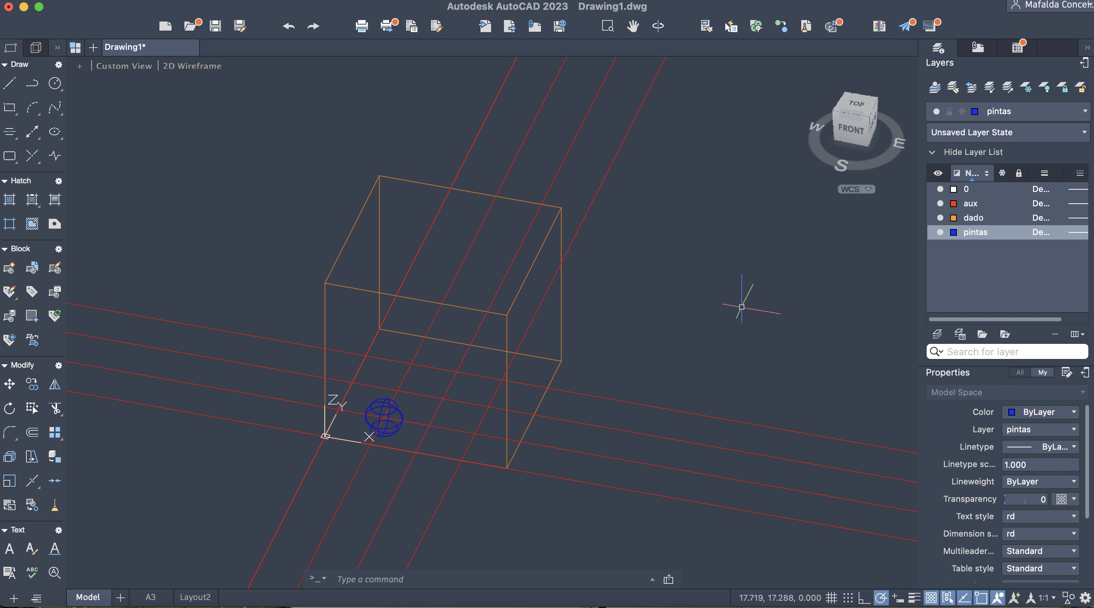This screenshot has width=1094, height=608.
Task: Collapse the Hide Layer List expander
Action: tap(932, 152)
